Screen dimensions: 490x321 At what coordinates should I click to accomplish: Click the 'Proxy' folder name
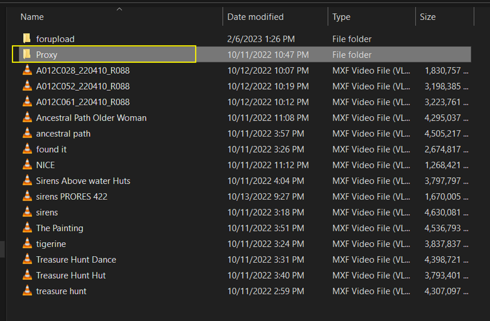(x=47, y=55)
